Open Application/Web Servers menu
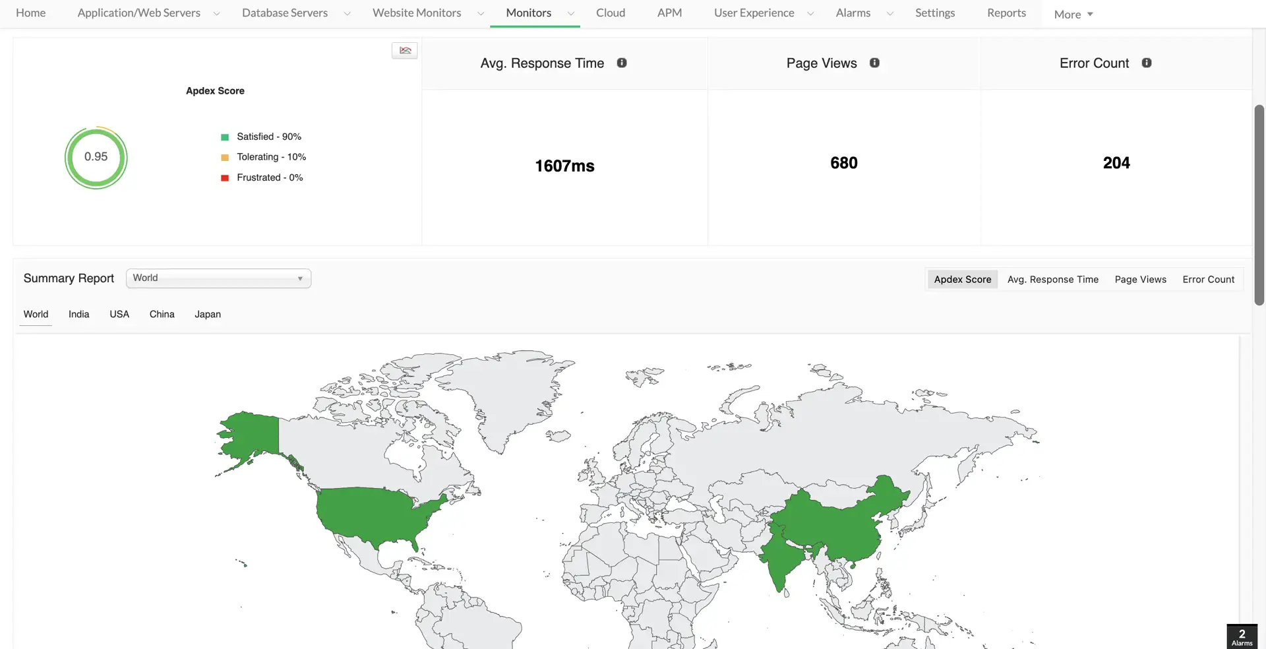Image resolution: width=1266 pixels, height=649 pixels. coord(138,13)
